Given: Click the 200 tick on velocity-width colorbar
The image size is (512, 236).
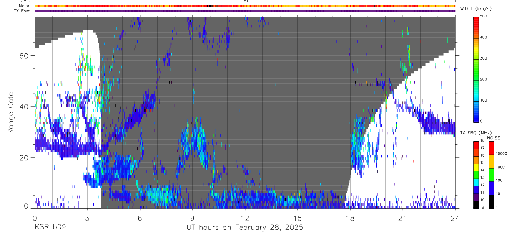Looking at the screenshot, I should (484, 79).
